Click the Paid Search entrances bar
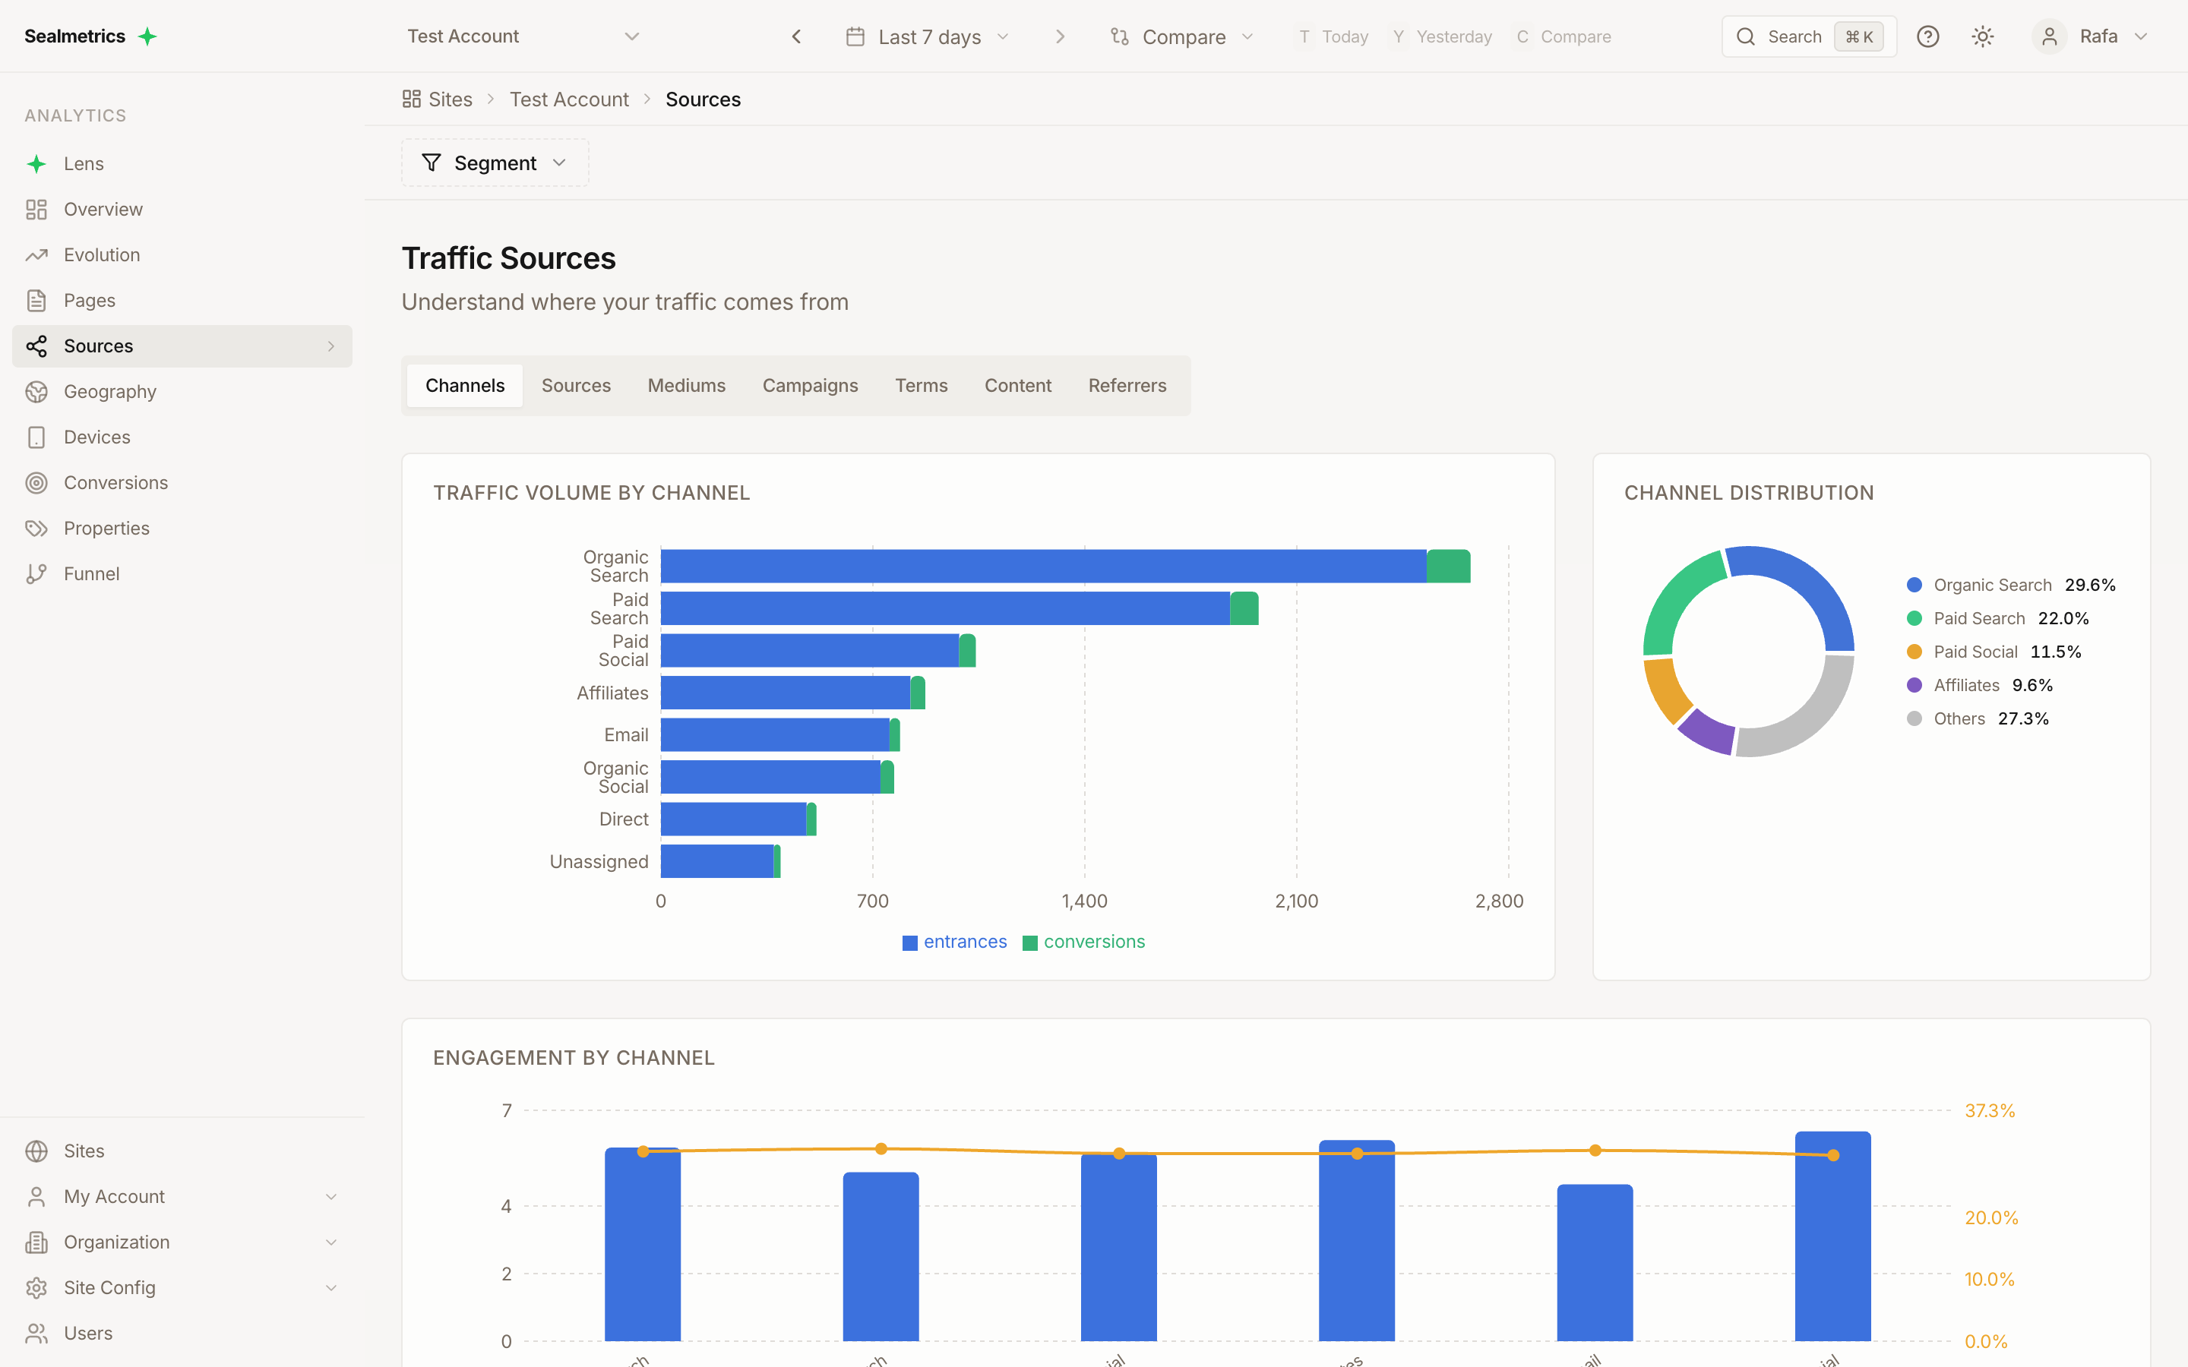 [x=945, y=608]
